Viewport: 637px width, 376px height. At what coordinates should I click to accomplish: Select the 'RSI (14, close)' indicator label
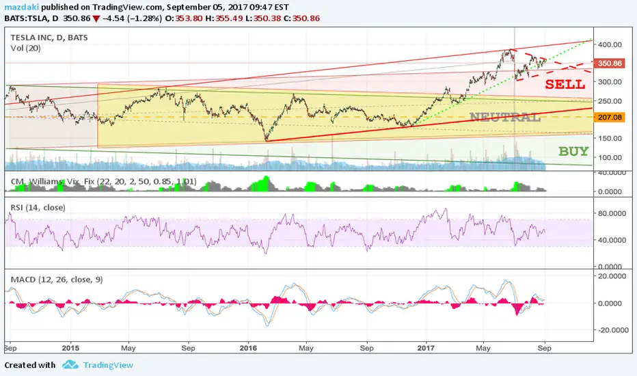tap(38, 207)
